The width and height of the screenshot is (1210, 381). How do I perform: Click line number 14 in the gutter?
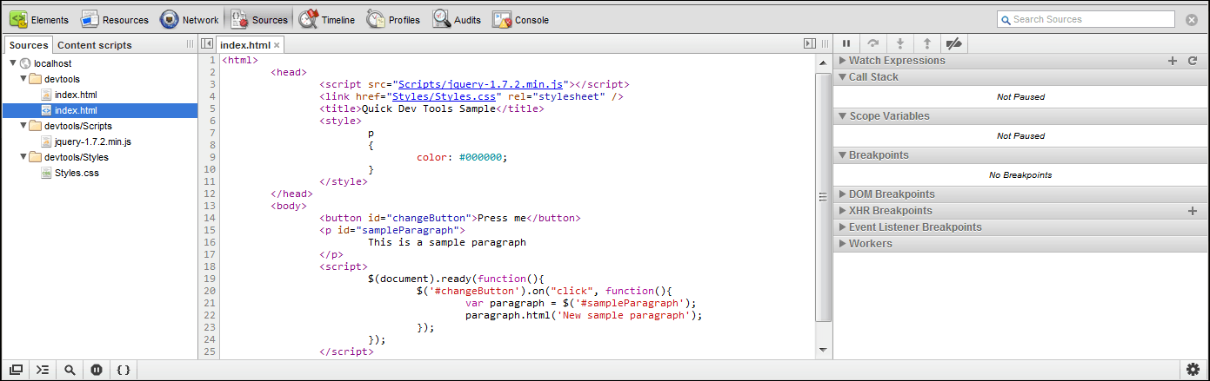(x=209, y=218)
